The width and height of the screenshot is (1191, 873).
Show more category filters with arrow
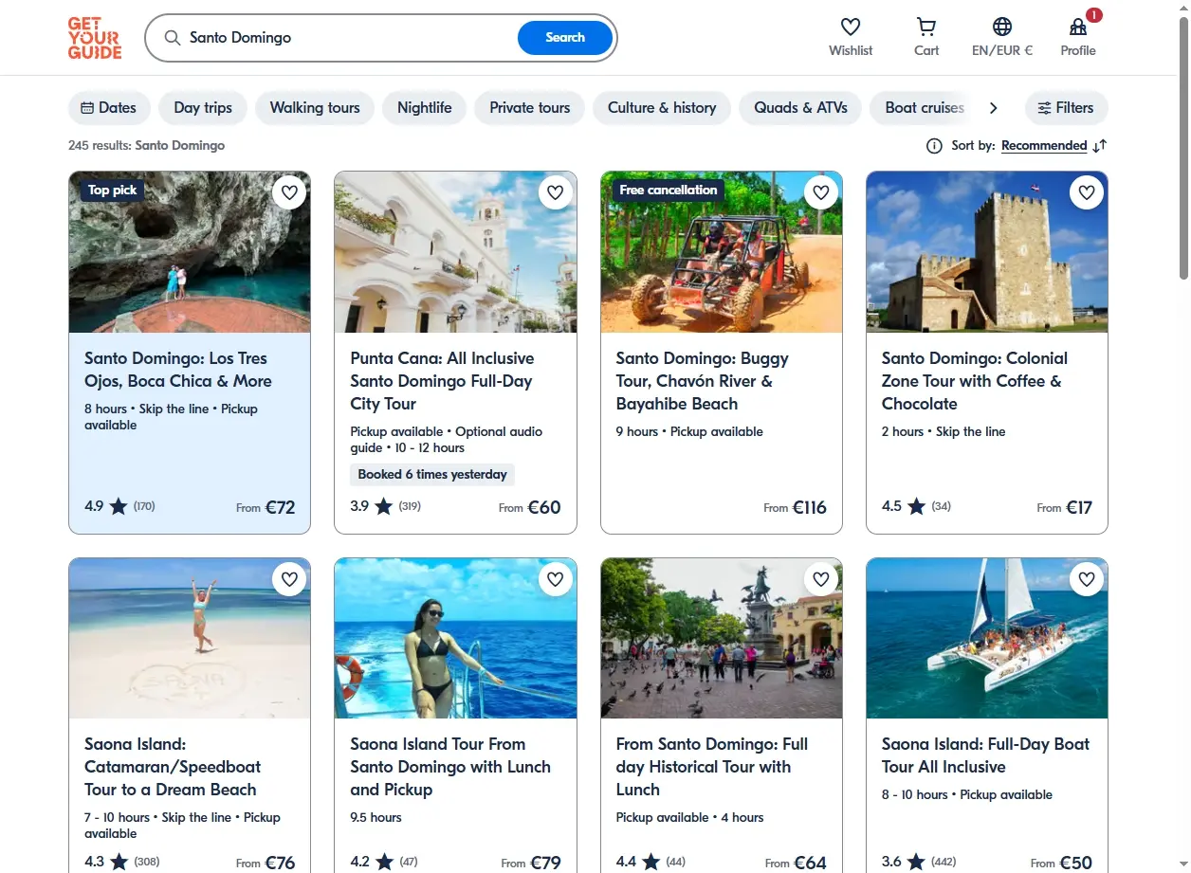(x=993, y=108)
